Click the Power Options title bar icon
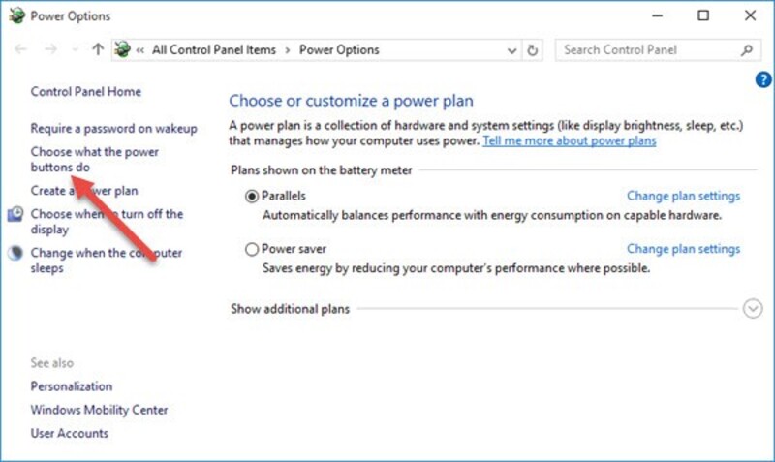 16,15
